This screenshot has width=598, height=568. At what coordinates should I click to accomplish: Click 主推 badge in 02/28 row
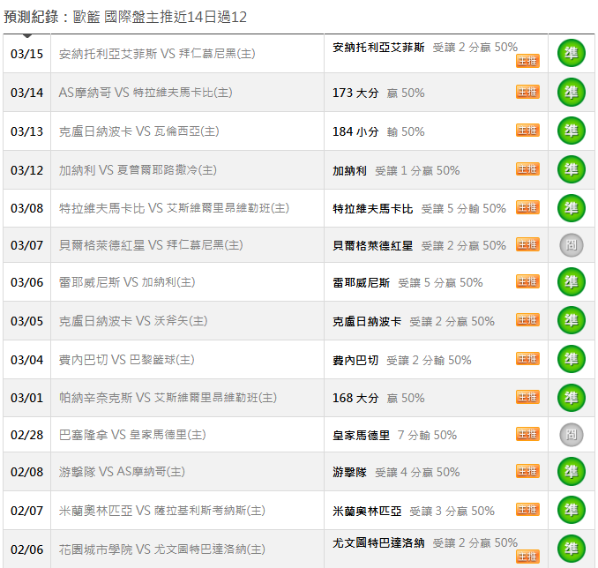pos(527,434)
